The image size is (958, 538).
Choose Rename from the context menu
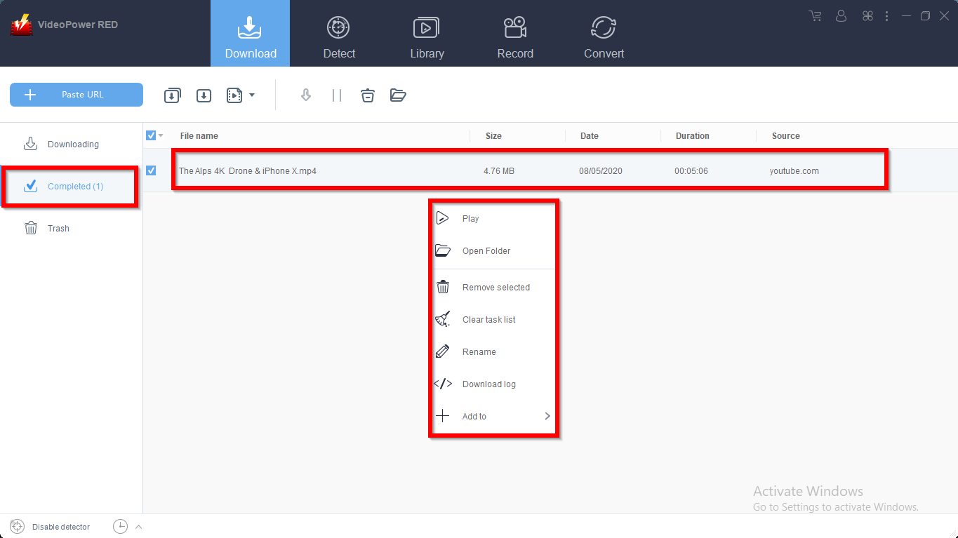(x=479, y=352)
